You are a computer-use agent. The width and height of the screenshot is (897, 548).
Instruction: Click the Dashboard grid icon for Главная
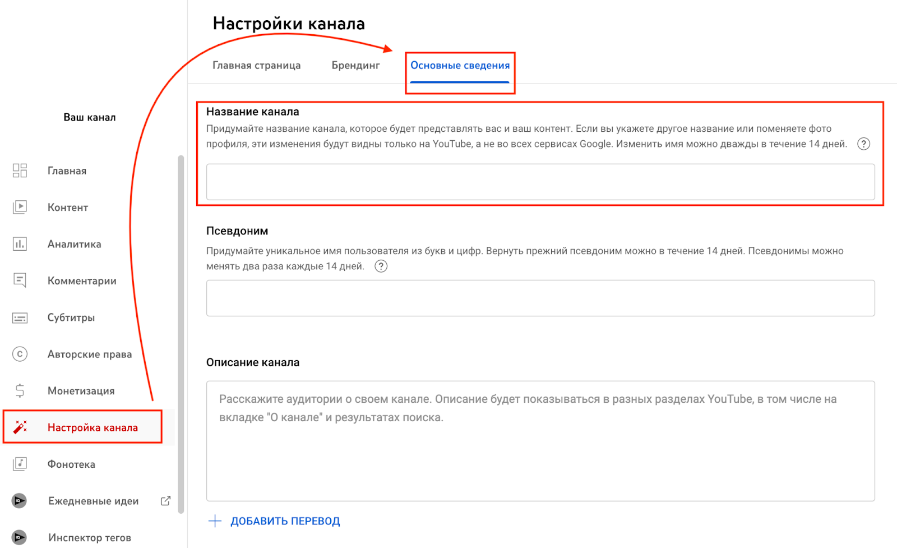[x=20, y=171]
